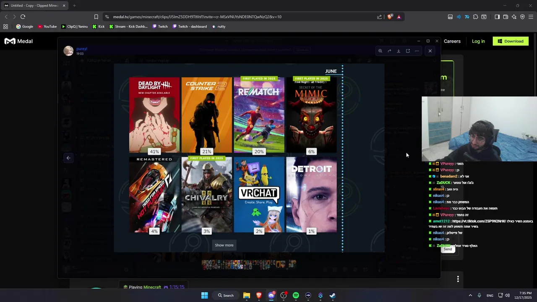Viewport: 537px width, 302px height.
Task: Open the apps grid in bookmarks bar
Action: coord(5,26)
